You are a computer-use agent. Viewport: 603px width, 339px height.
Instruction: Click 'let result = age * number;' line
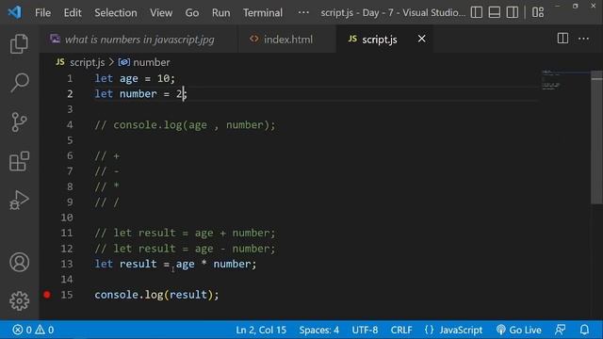point(175,264)
